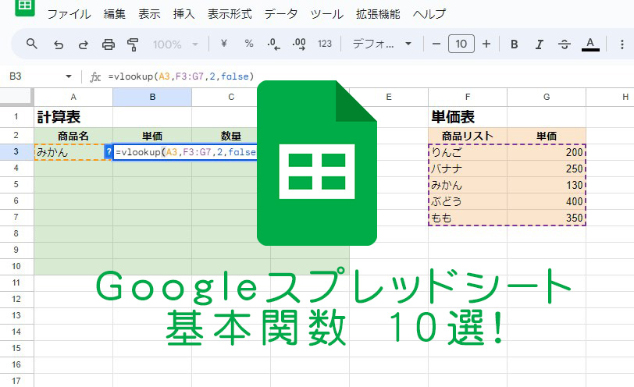
Task: Click the Google Sheets home icon
Action: coord(25,7)
